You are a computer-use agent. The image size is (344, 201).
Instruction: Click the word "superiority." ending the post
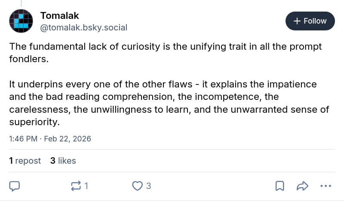point(34,122)
